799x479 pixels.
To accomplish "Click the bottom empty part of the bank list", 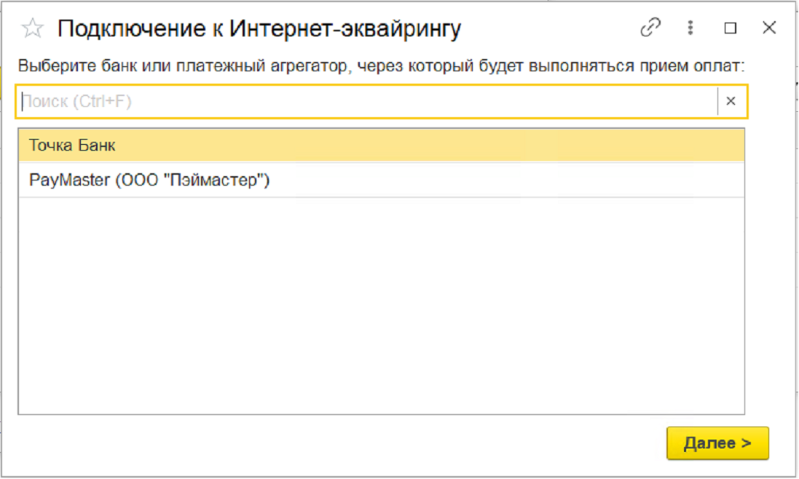I will 381,386.
